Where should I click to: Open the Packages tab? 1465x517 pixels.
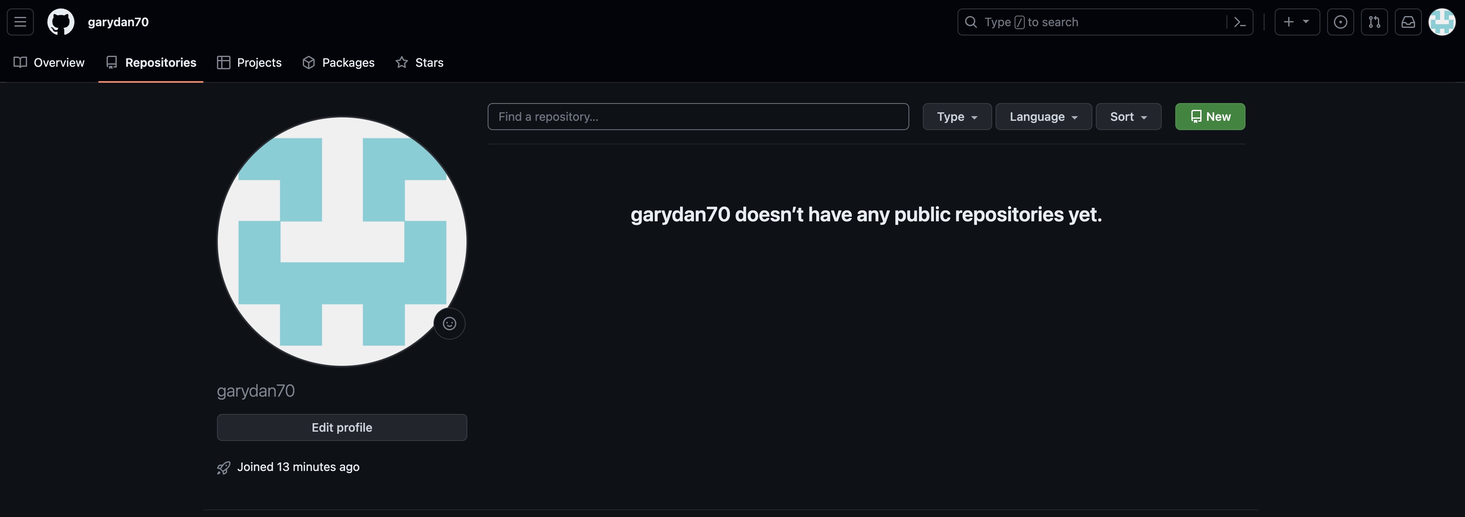pos(338,63)
